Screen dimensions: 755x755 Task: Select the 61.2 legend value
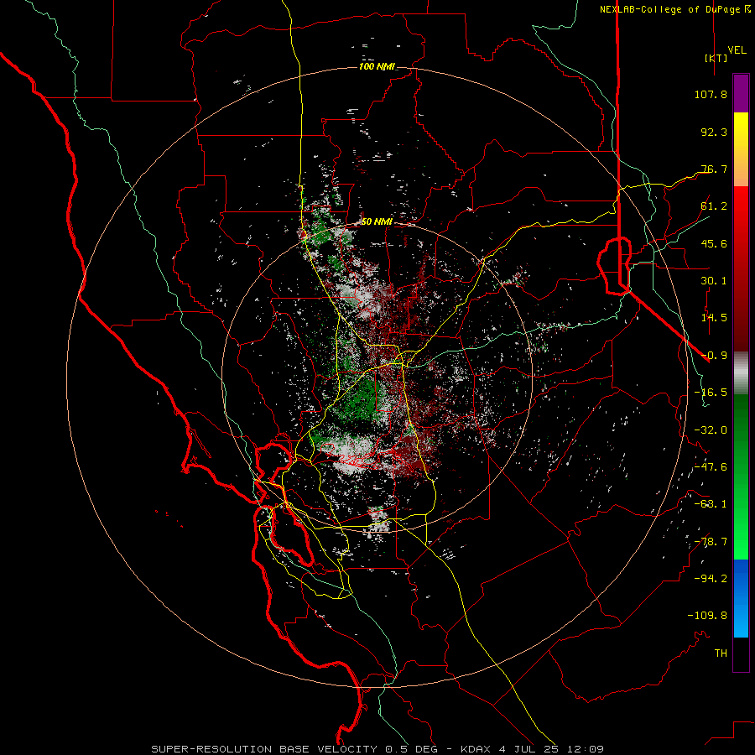pyautogui.click(x=714, y=206)
